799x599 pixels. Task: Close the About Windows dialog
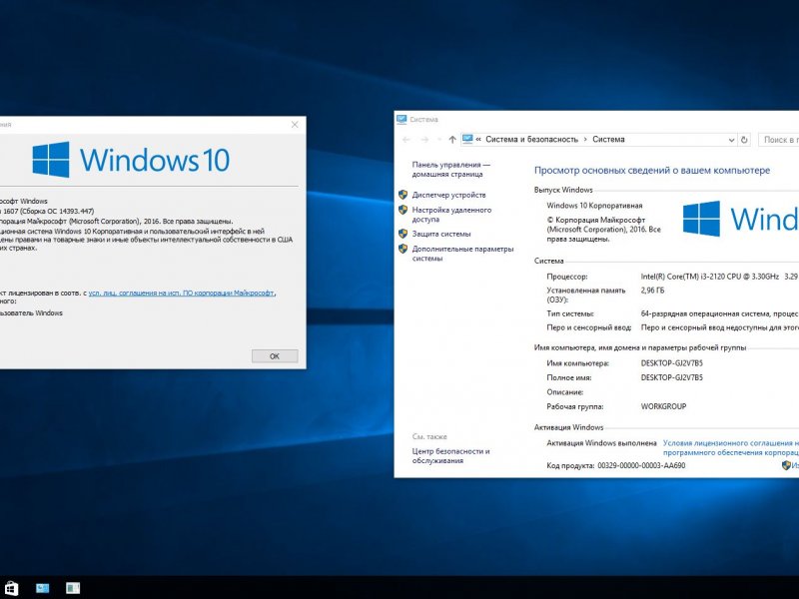point(295,124)
